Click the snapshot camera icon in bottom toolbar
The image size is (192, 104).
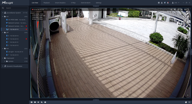pyautogui.click(x=45, y=102)
